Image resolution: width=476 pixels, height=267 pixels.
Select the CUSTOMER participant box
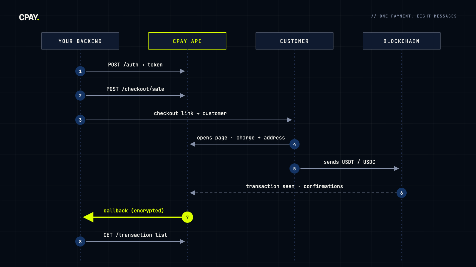tap(295, 41)
